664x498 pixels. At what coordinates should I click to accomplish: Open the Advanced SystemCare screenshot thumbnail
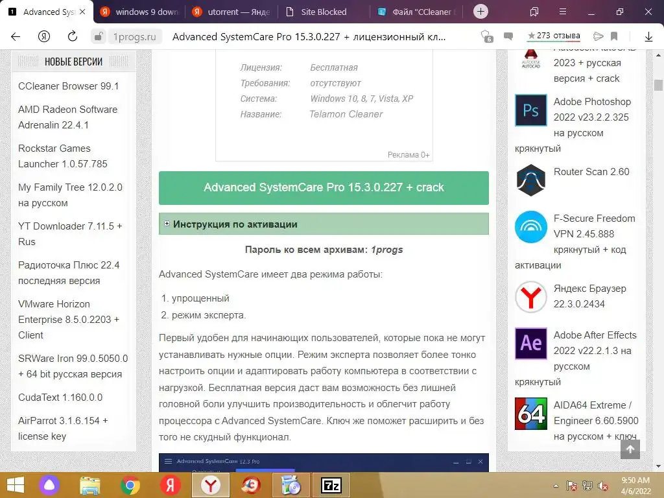pyautogui.click(x=324, y=462)
